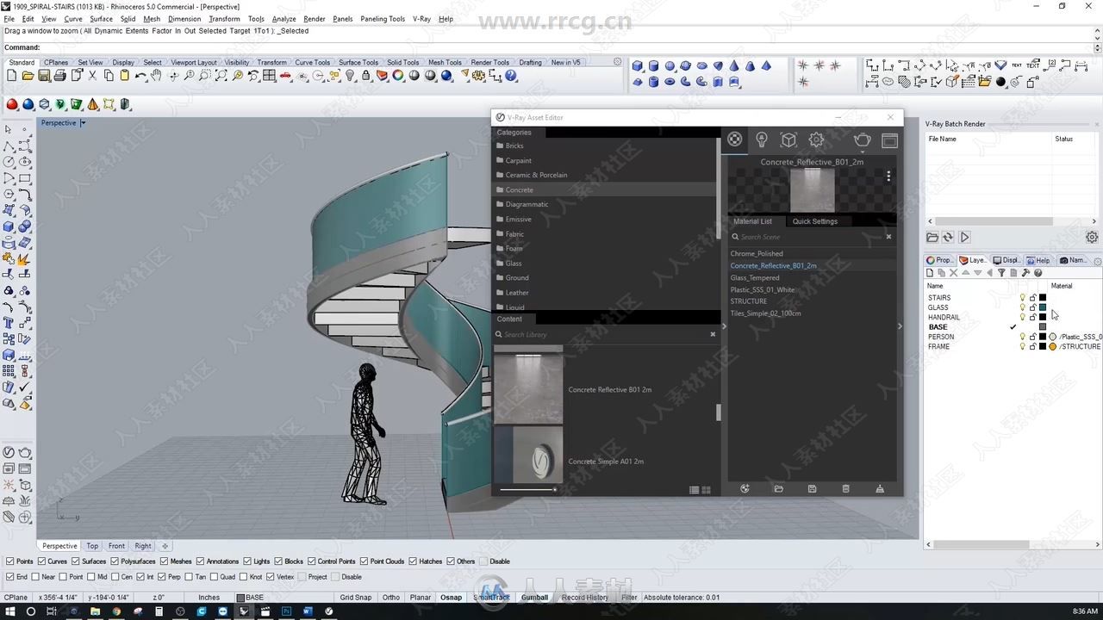Viewport: 1103px width, 620px height.
Task: Click the New file icon in Standard toolbar
Action: coord(11,76)
